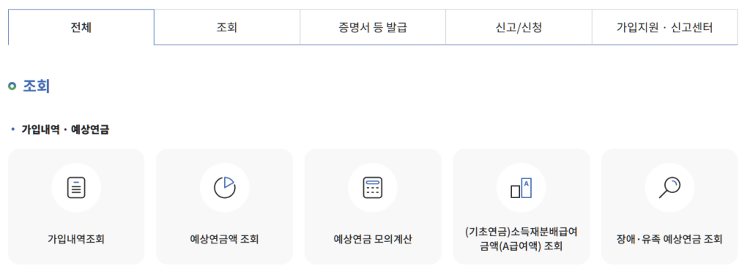Open the 증명서 등 발급 tab
The height and width of the screenshot is (280, 750).
pos(373,27)
